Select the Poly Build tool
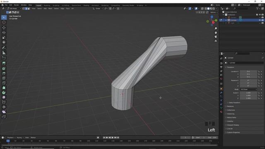The height and width of the screenshot is (149, 265). coord(4,88)
